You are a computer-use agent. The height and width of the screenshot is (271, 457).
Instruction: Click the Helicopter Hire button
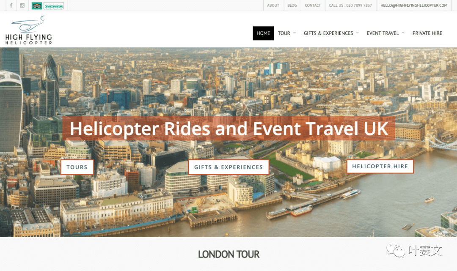click(x=380, y=166)
